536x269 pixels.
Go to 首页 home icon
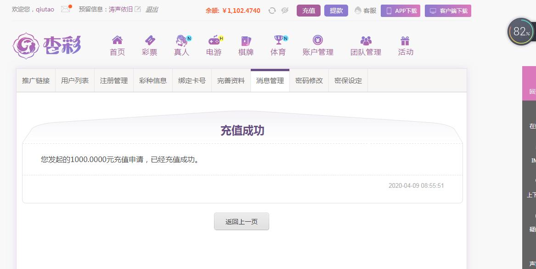[117, 46]
